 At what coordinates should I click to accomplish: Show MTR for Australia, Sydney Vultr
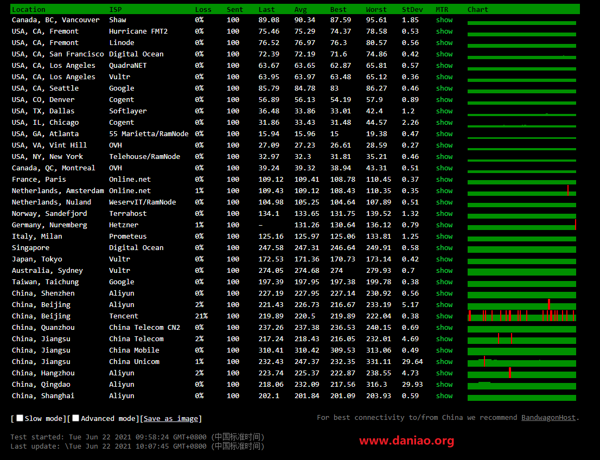point(444,271)
